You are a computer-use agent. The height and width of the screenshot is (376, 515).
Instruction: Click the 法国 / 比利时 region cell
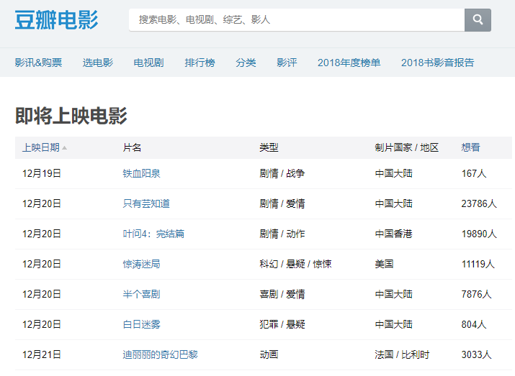coord(402,354)
